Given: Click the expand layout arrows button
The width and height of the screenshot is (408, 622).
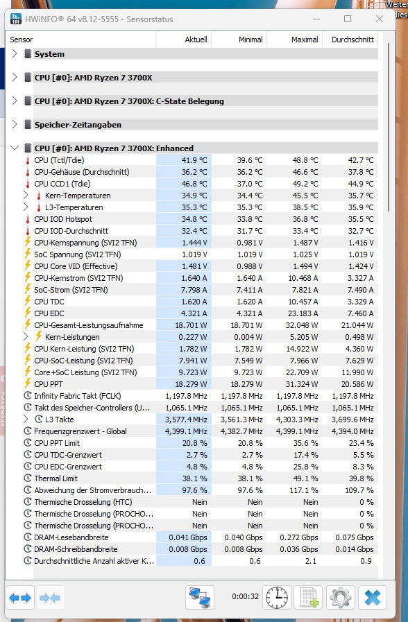Looking at the screenshot, I should pyautogui.click(x=20, y=598).
